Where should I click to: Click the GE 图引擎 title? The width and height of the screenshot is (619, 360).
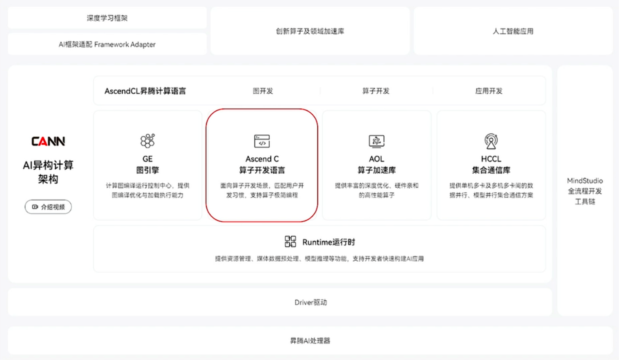(147, 164)
